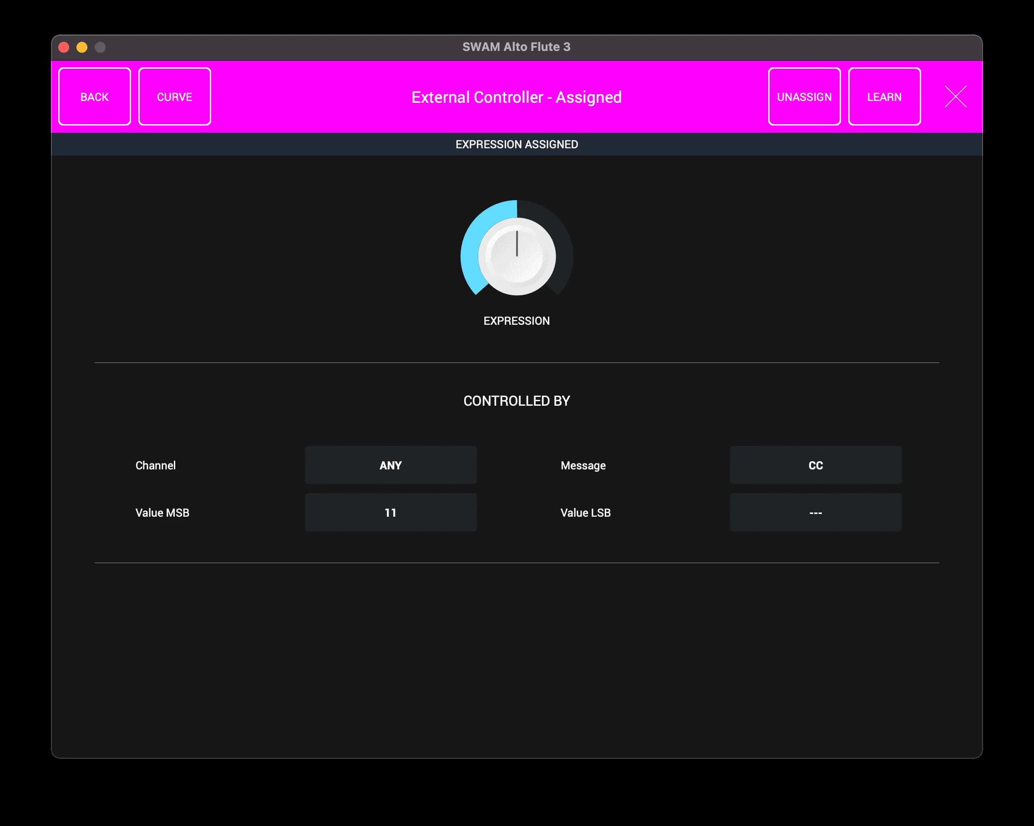This screenshot has height=826, width=1034.
Task: Click UNASSIGN to remove the controller
Action: click(x=804, y=97)
